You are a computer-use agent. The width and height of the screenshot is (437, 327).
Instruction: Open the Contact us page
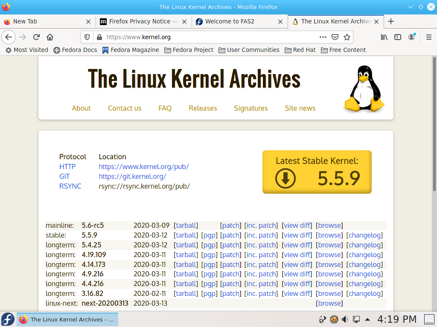[x=125, y=108]
